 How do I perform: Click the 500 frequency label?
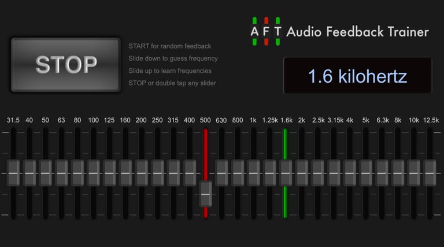tap(205, 120)
